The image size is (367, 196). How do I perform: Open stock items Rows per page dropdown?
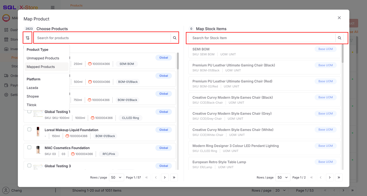283,177
